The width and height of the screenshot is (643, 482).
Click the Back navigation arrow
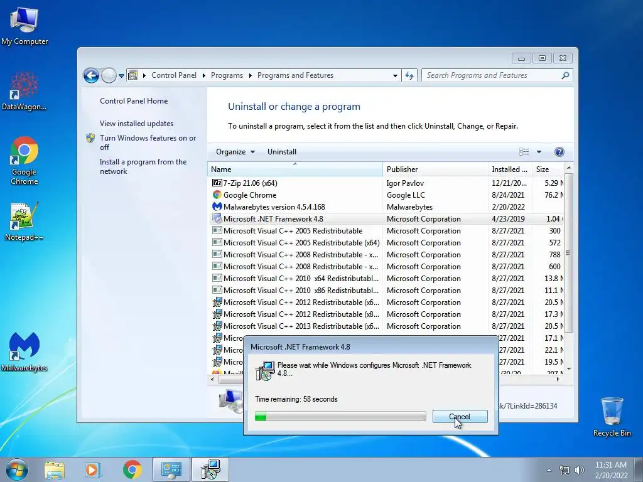[x=91, y=75]
